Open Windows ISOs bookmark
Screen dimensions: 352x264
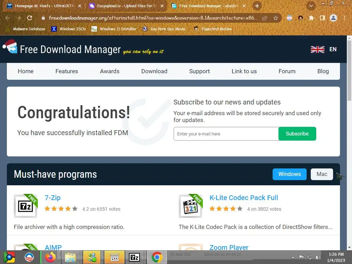(x=69, y=29)
